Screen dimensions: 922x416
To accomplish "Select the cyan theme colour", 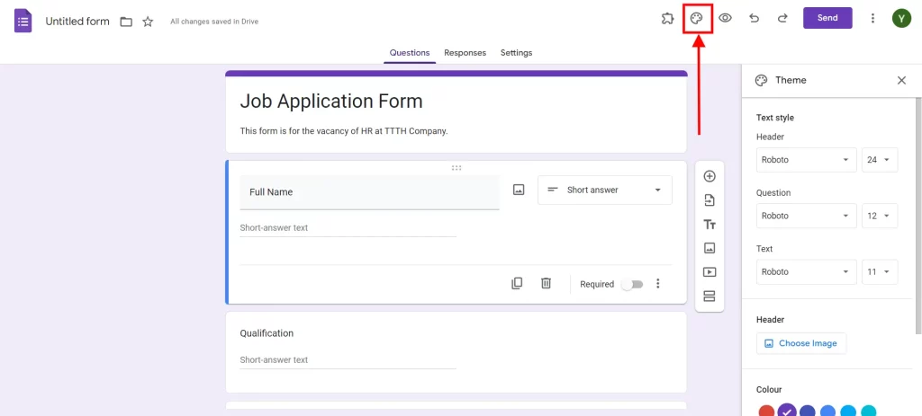I will (869, 412).
